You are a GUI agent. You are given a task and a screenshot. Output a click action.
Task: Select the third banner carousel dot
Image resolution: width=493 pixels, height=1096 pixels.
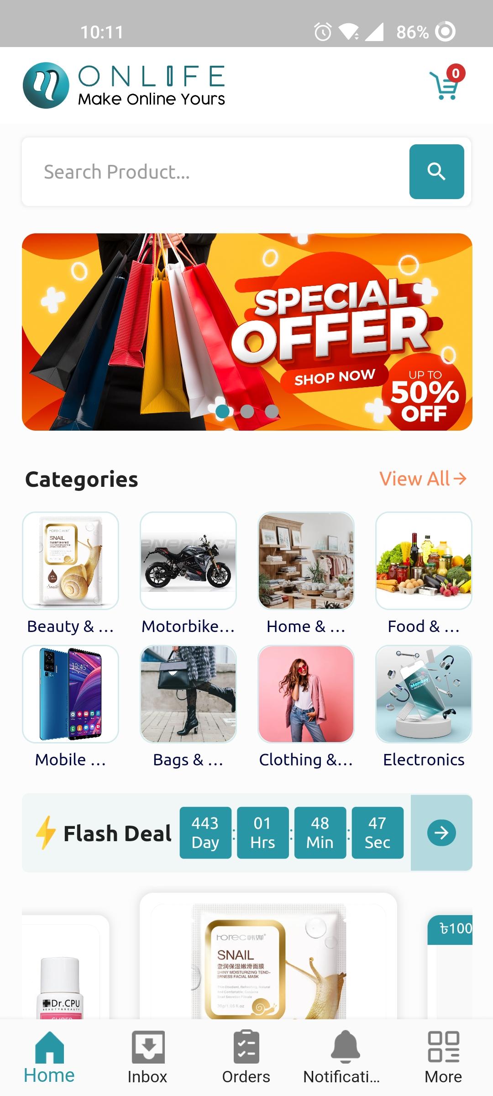[x=272, y=411]
